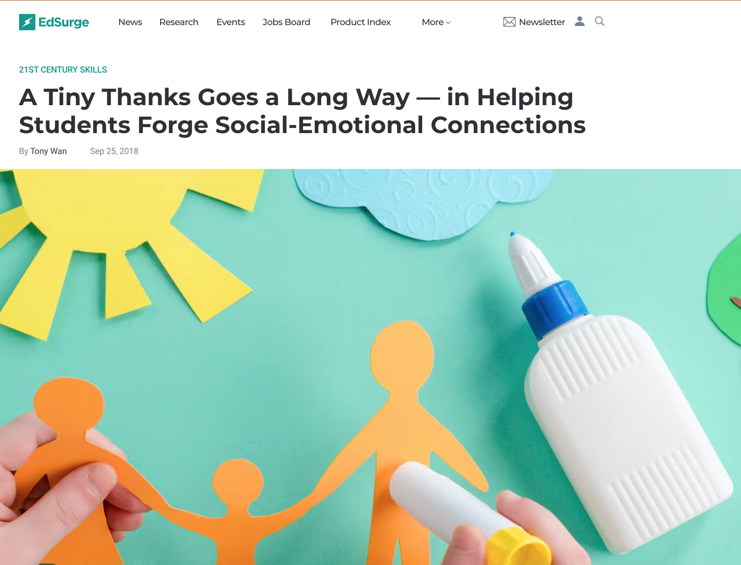
Task: Click the EdSurge lightning bolt logo icon
Action: [27, 22]
